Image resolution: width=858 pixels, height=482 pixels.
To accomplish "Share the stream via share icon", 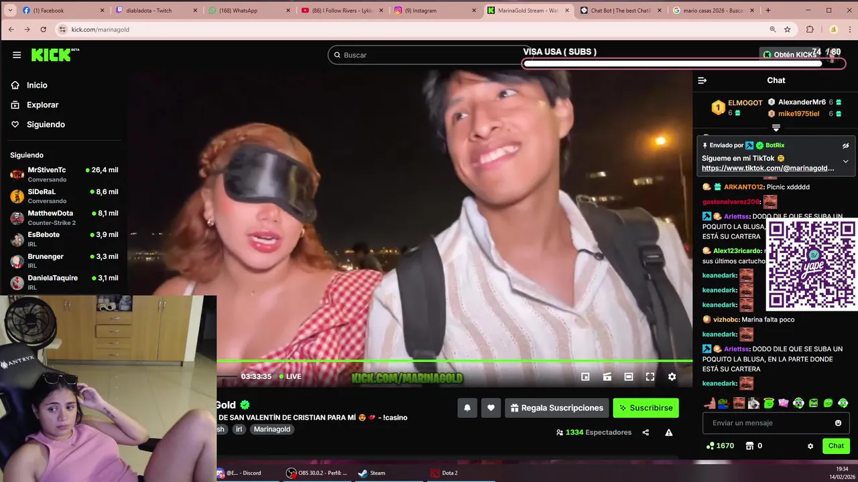I will coord(646,432).
